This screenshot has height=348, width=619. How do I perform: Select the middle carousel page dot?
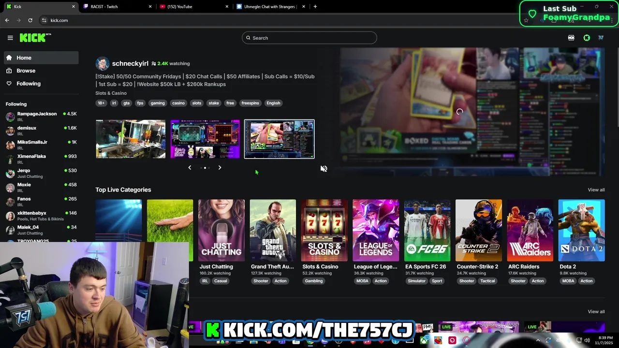(205, 168)
